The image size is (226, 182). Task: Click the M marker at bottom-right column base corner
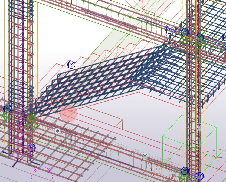point(199,176)
